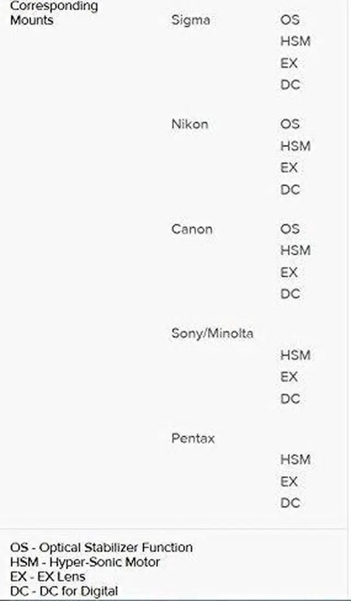
Task: Click OS under Canon mount
Action: pos(290,229)
